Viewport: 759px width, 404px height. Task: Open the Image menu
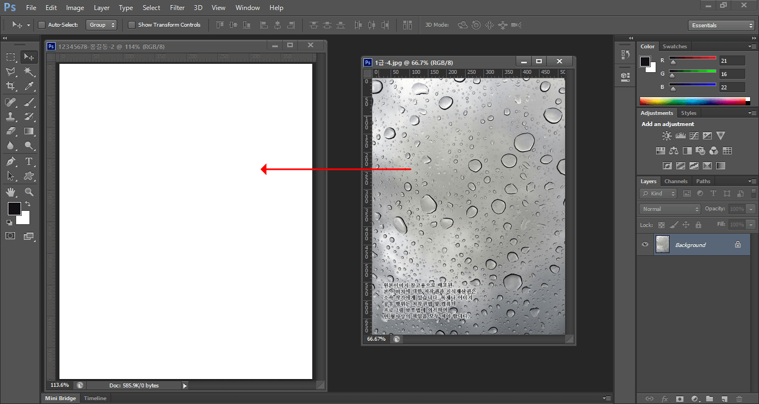[x=75, y=8]
